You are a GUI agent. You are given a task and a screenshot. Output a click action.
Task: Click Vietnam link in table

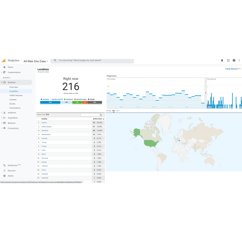coord(45,166)
